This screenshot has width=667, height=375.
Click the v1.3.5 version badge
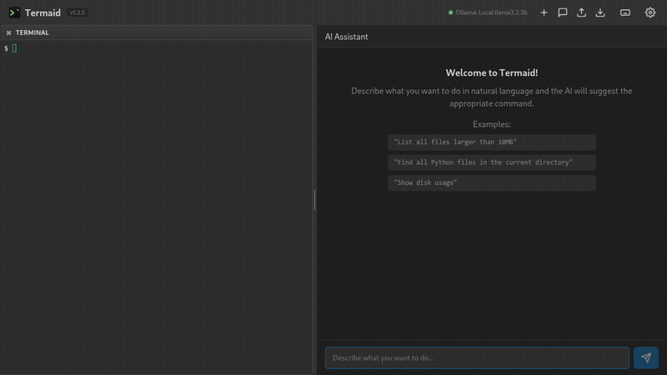pos(77,12)
